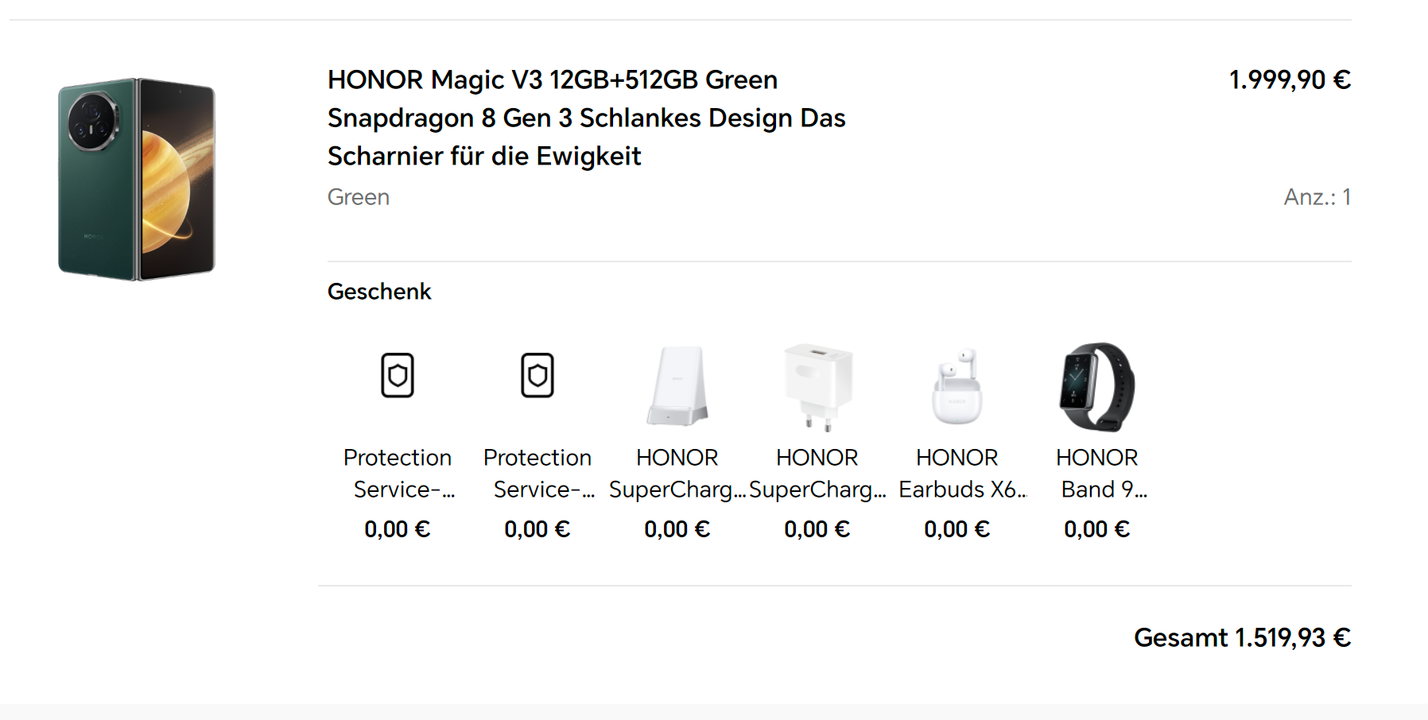Click the Gesamt 1.519,93 € total

click(1242, 637)
